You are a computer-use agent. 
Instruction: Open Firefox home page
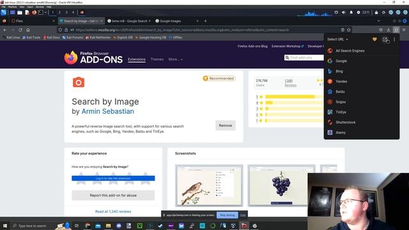point(28,30)
